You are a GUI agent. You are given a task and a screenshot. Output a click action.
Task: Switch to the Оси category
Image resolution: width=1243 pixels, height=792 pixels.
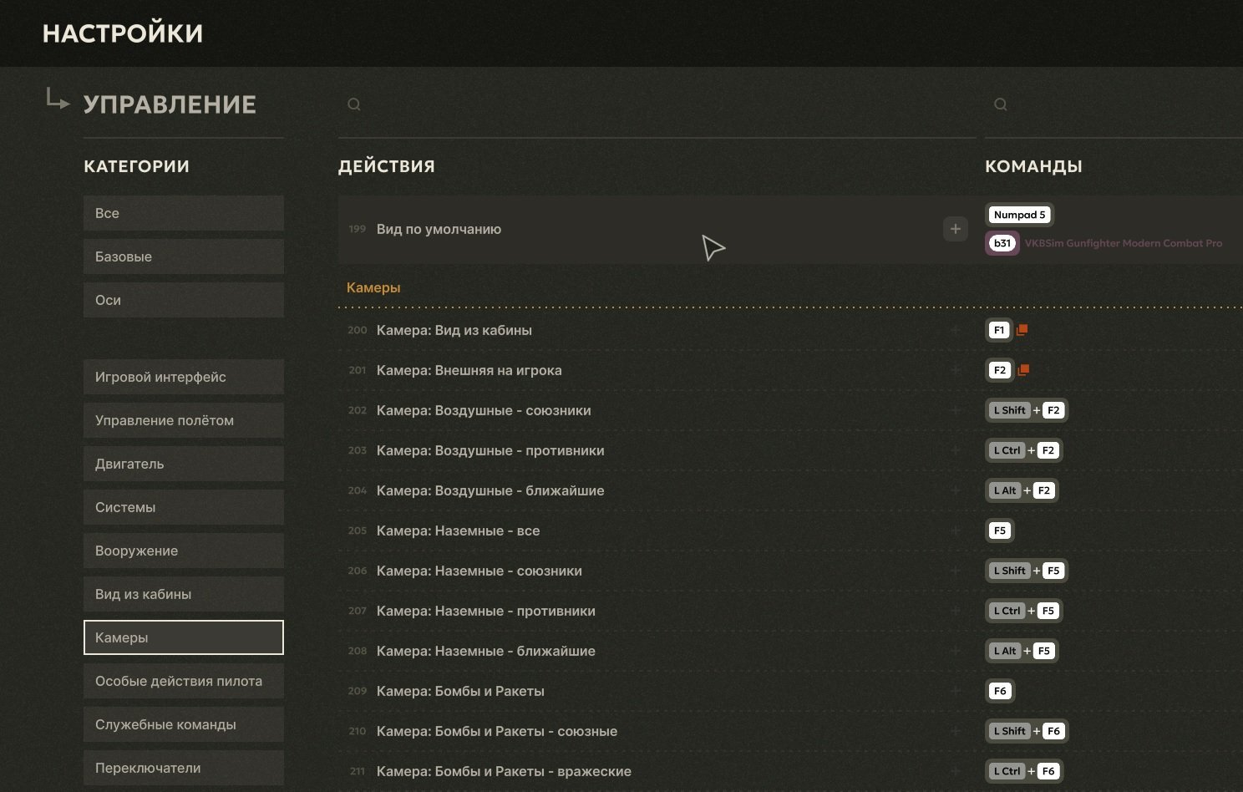point(184,300)
